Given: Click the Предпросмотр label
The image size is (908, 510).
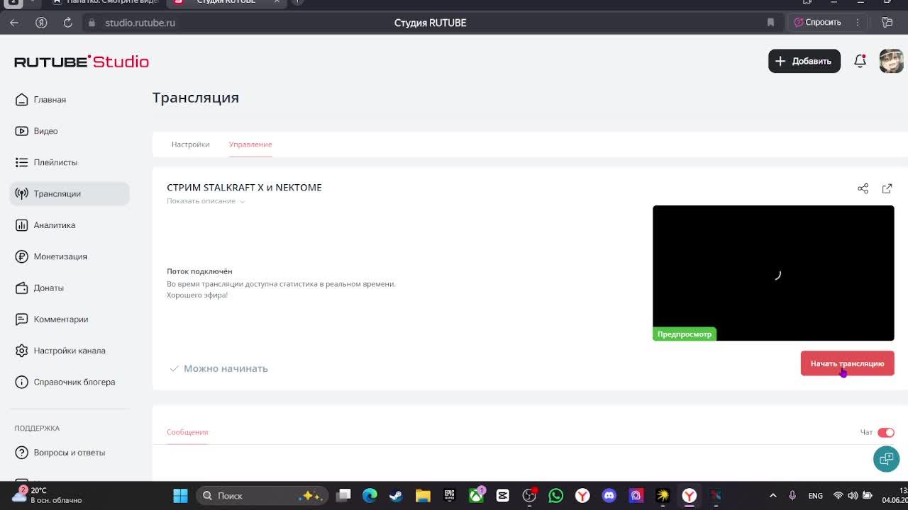Looking at the screenshot, I should (x=685, y=334).
